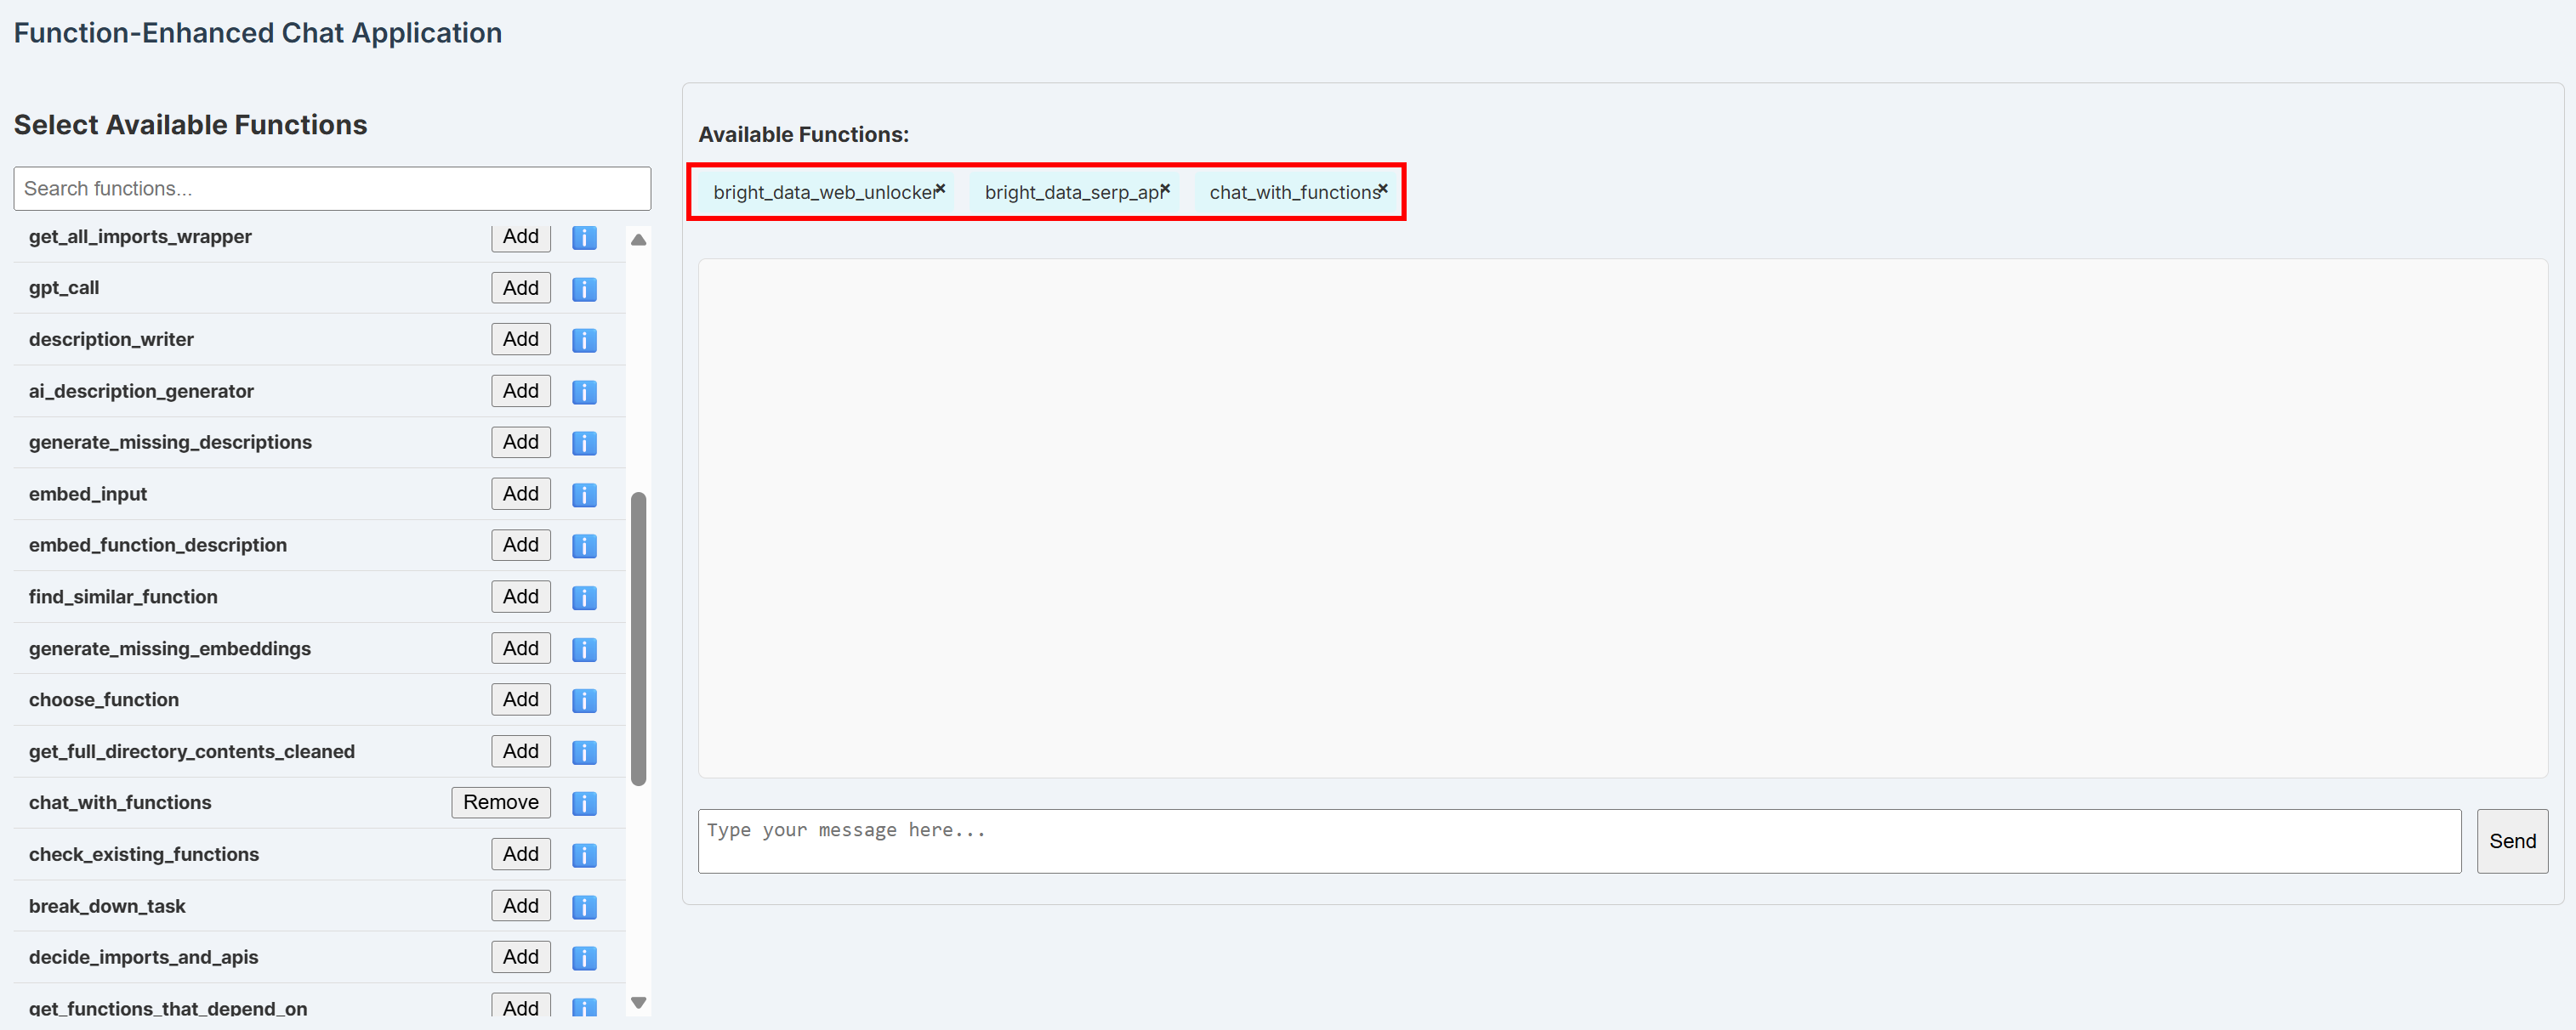Click the scrollbar down arrow
The height and width of the screenshot is (1030, 2576).
(x=638, y=1002)
